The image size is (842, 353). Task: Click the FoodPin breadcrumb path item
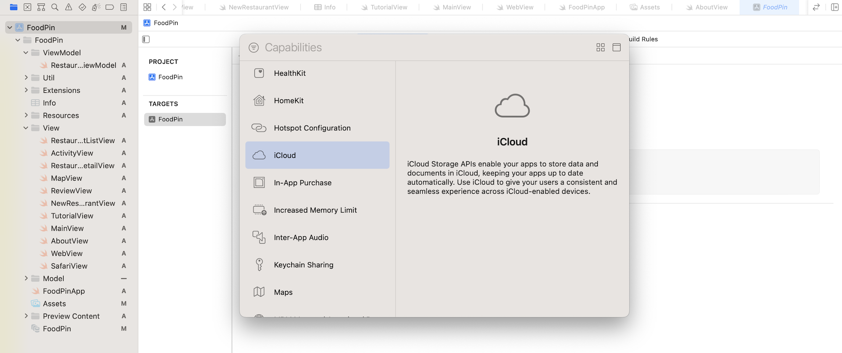(161, 23)
